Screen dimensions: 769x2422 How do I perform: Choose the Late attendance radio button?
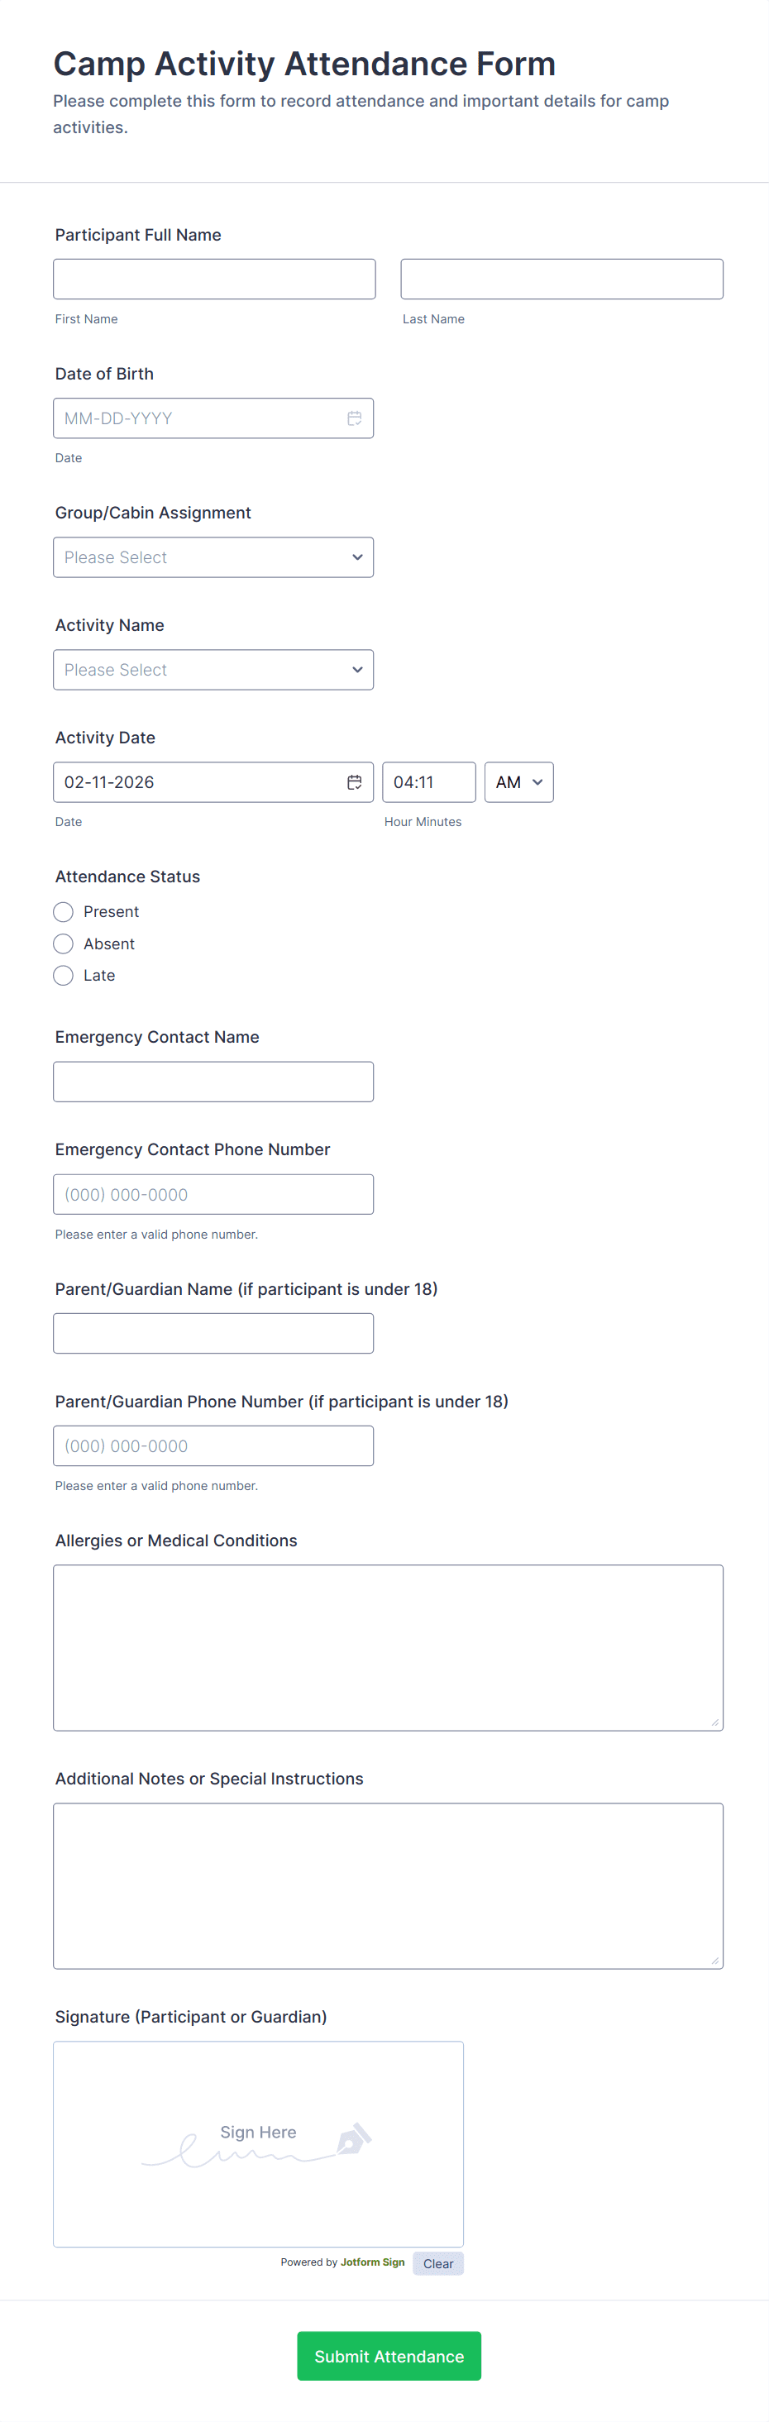coord(63,976)
